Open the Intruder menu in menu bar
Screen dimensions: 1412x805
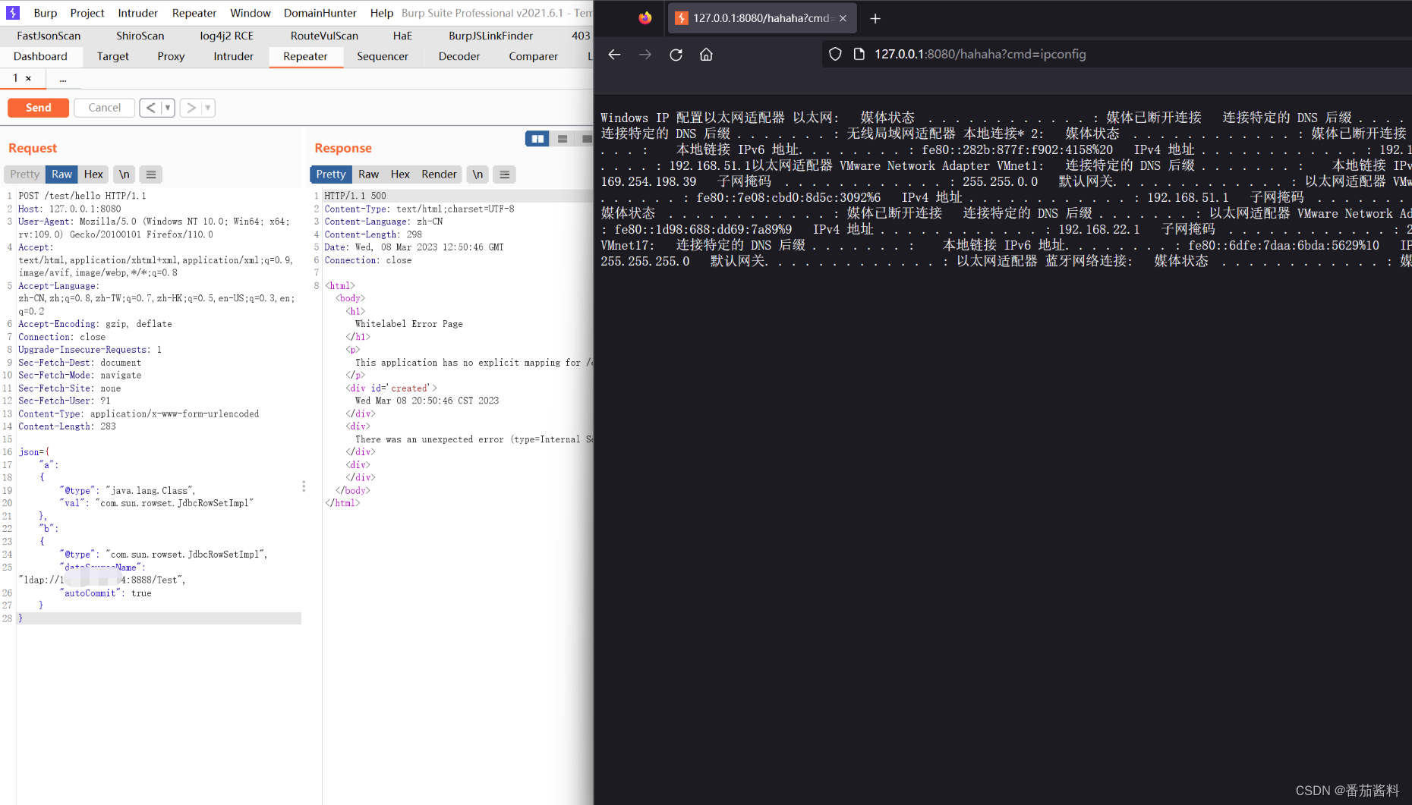pyautogui.click(x=137, y=13)
